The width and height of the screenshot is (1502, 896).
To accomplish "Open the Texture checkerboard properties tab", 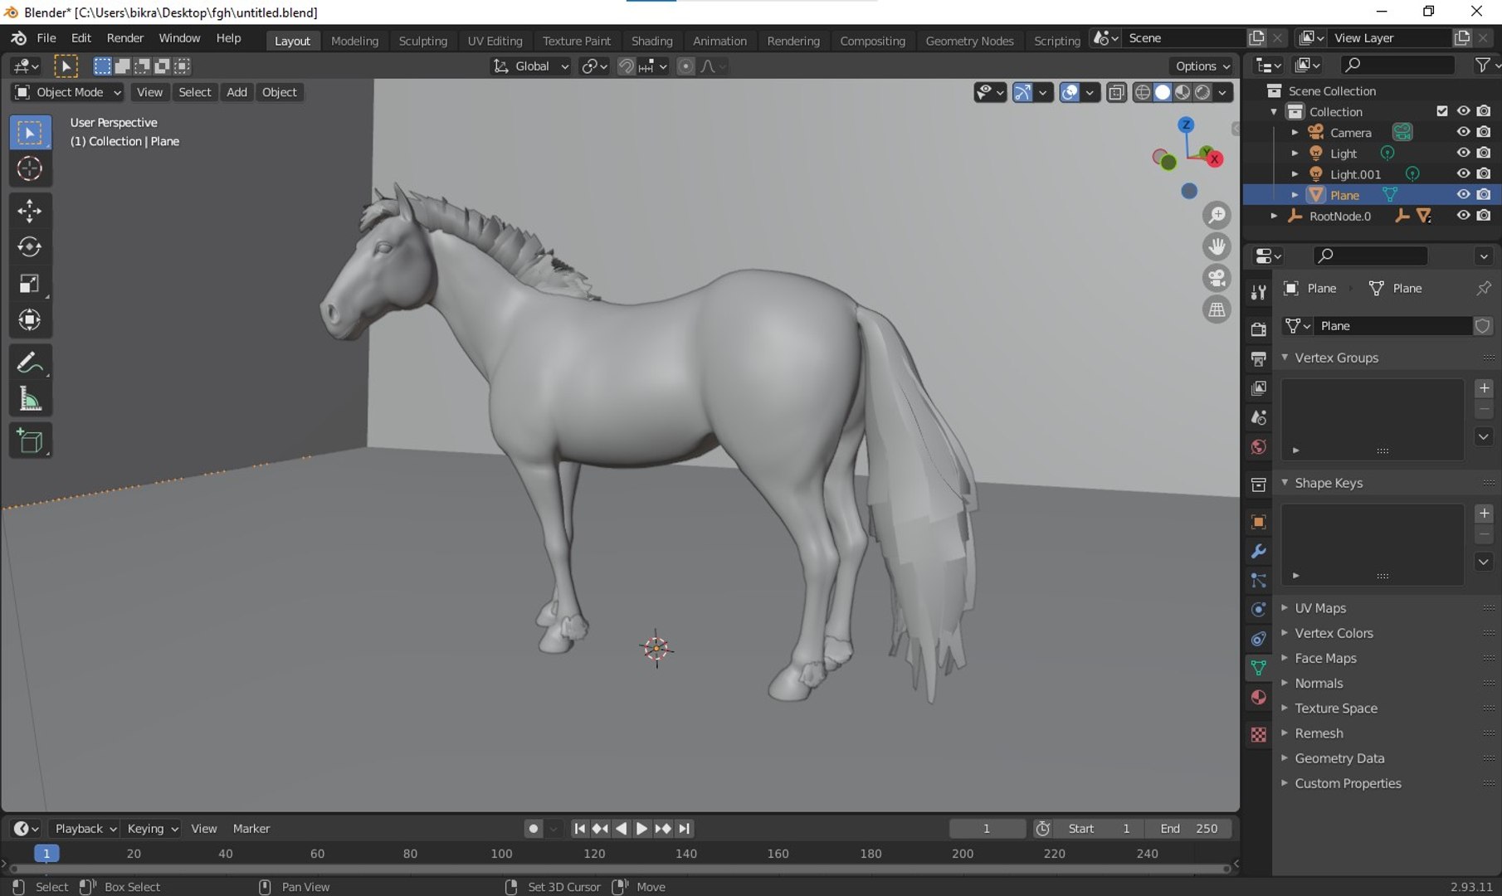I will tap(1259, 735).
